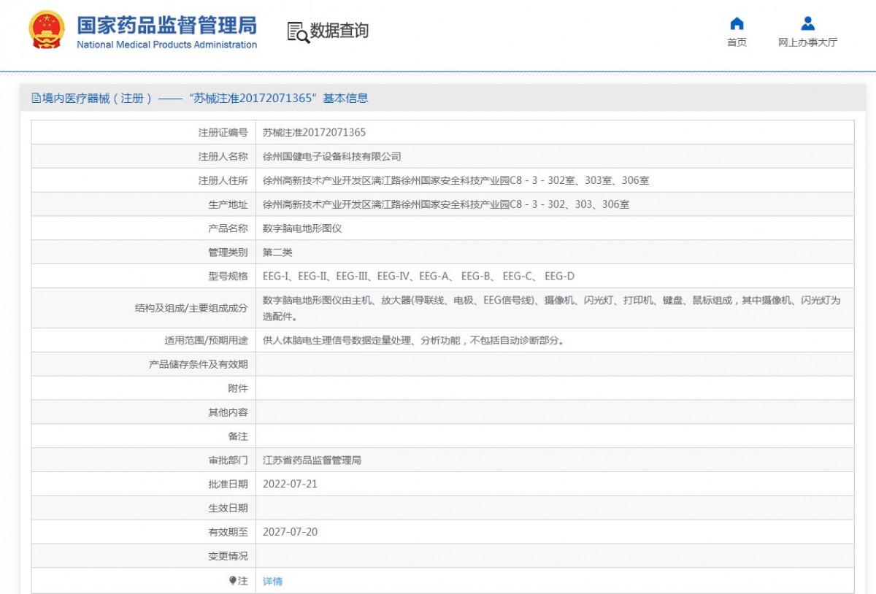Click the 产品名称 label cell
Image resolution: width=876 pixels, height=594 pixels.
click(144, 228)
